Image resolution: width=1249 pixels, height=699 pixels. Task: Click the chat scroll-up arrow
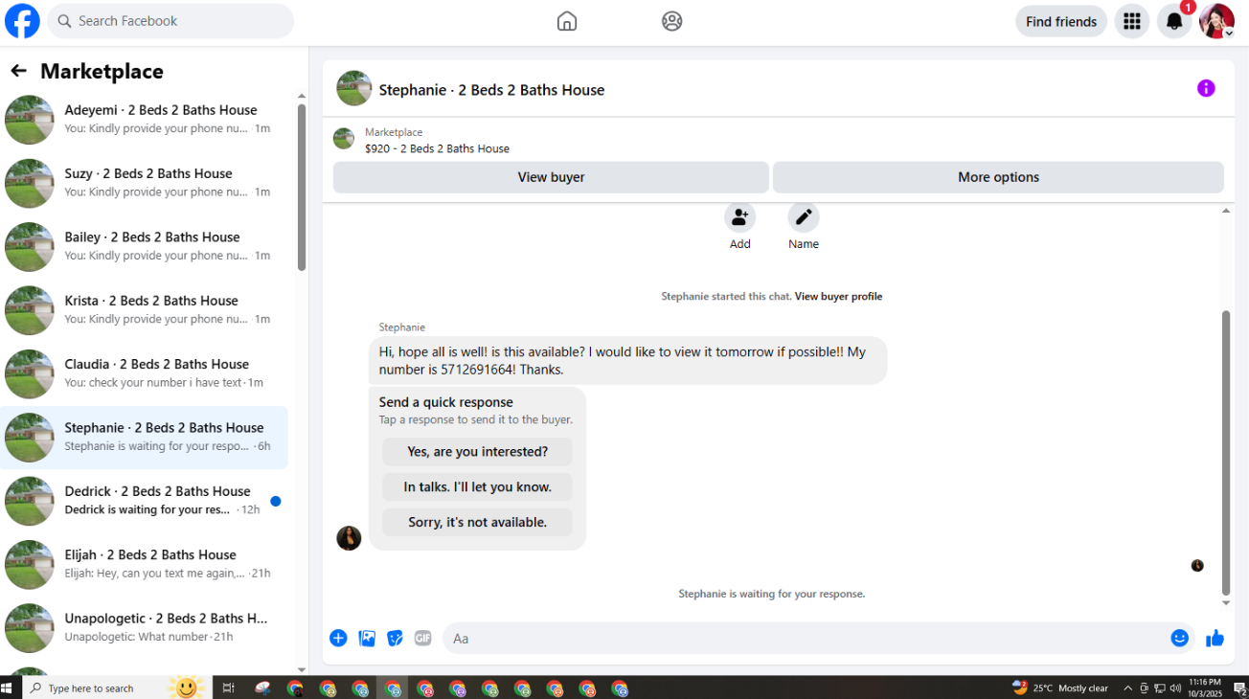click(1226, 211)
